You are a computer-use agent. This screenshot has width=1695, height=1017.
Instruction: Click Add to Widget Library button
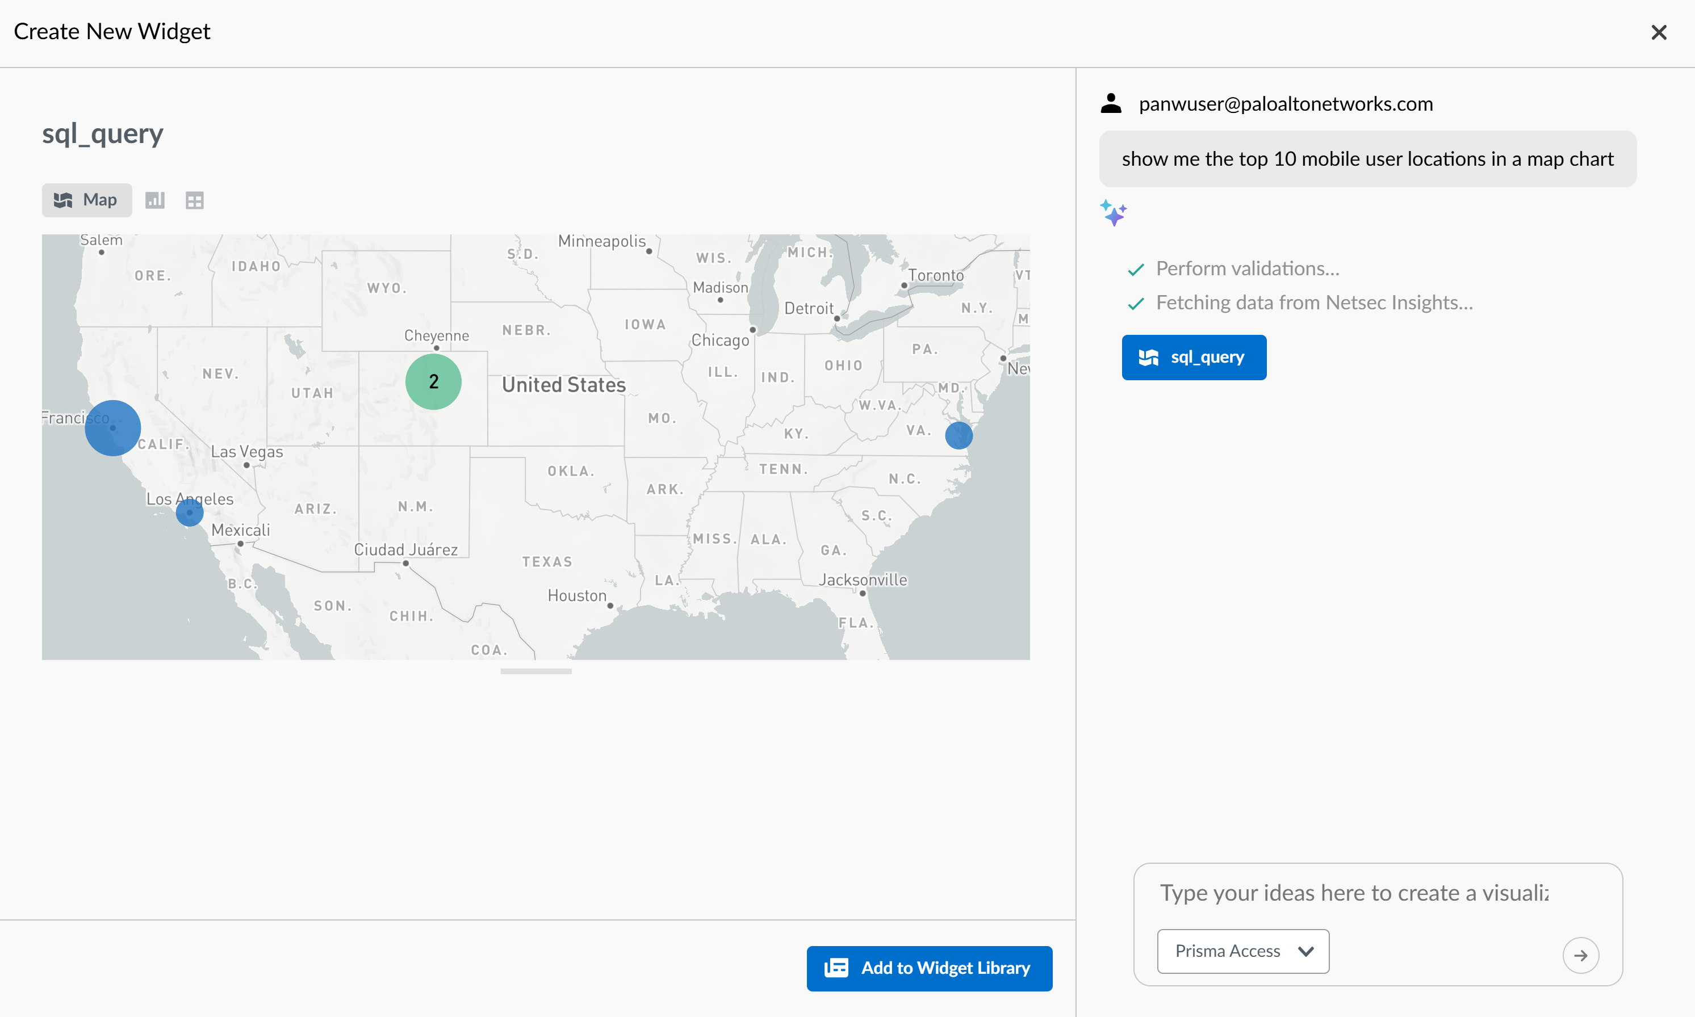click(929, 968)
